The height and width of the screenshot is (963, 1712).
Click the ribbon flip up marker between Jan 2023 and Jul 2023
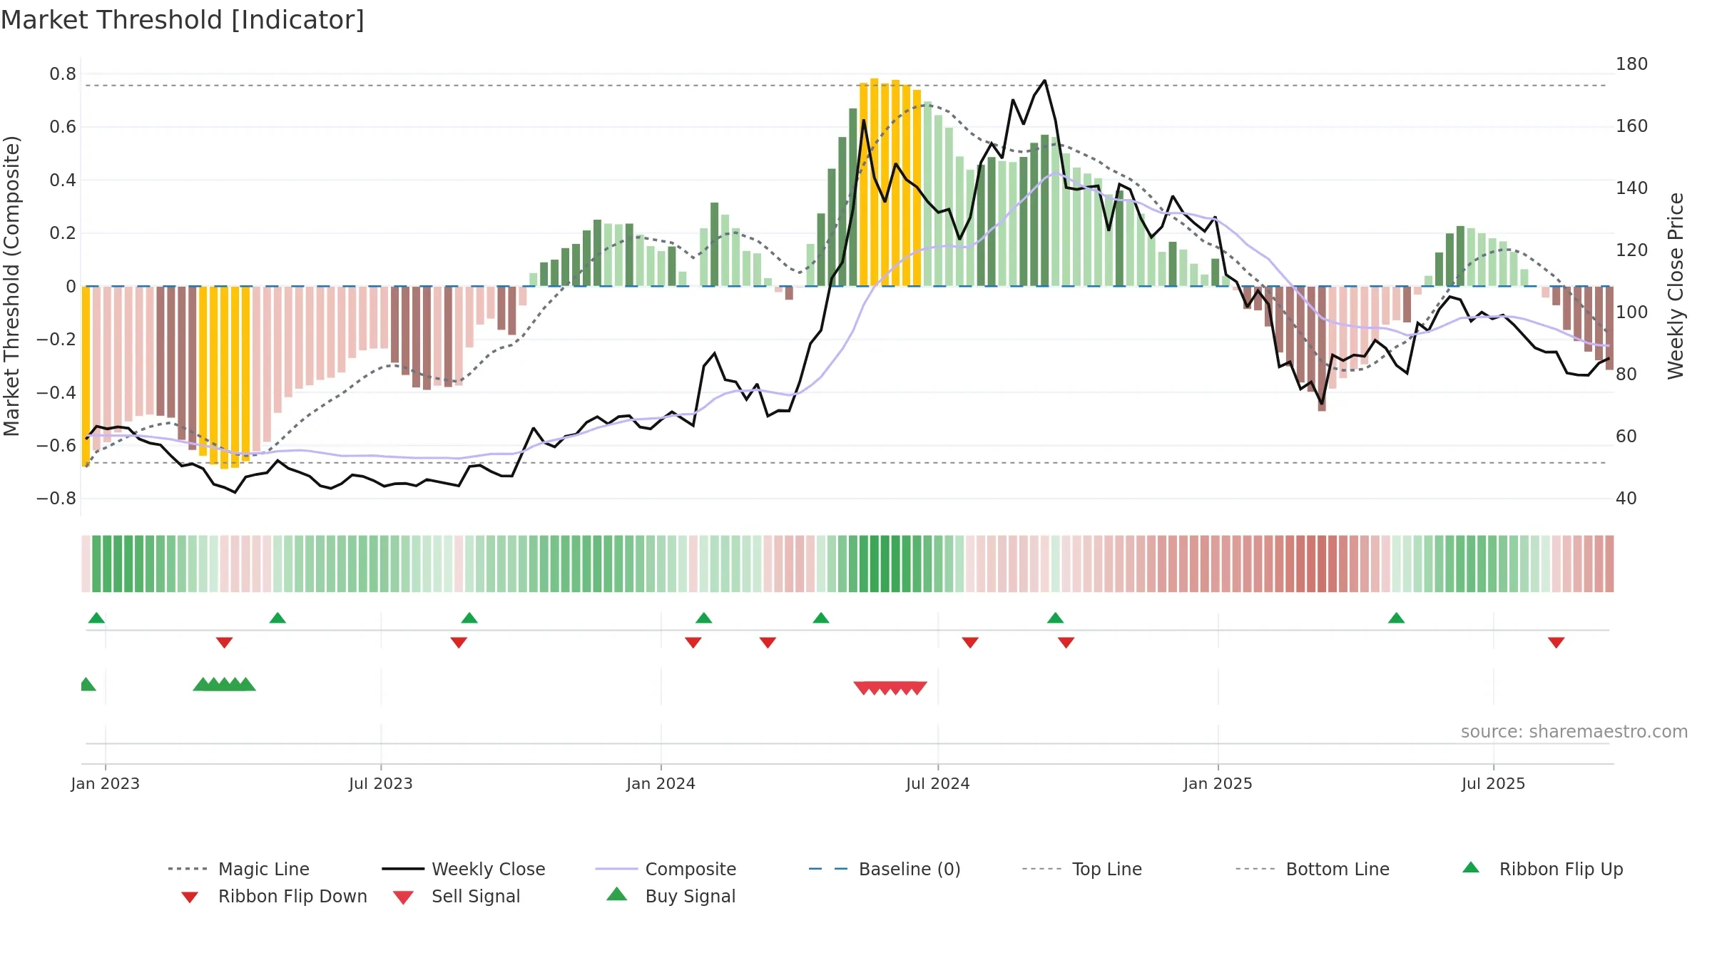click(x=277, y=618)
